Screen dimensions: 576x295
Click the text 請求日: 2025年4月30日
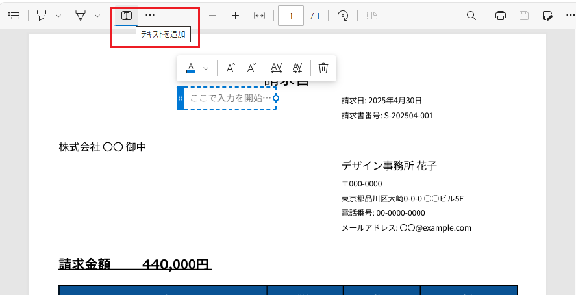coord(381,101)
